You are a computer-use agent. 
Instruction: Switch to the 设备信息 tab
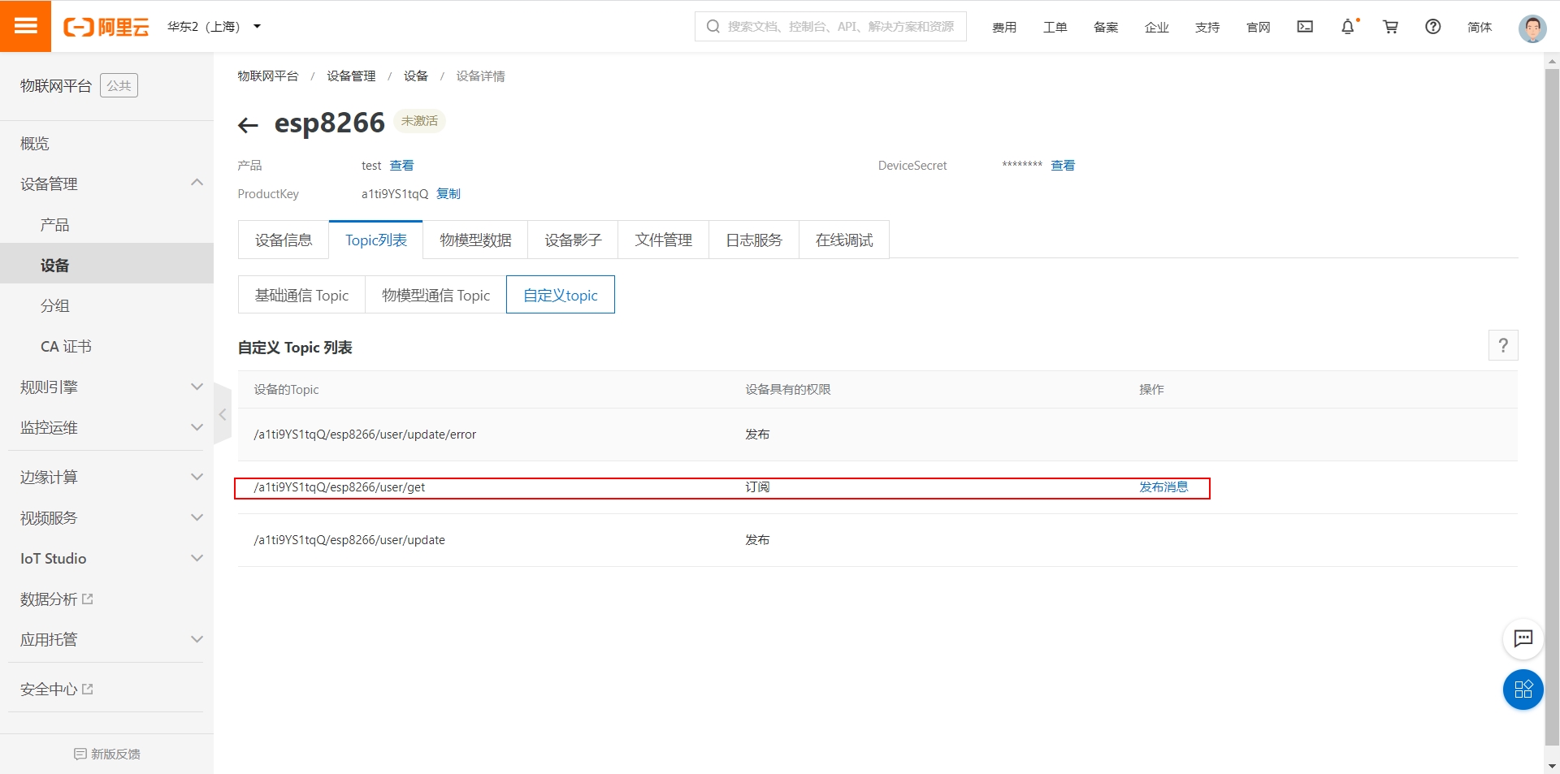coord(284,240)
